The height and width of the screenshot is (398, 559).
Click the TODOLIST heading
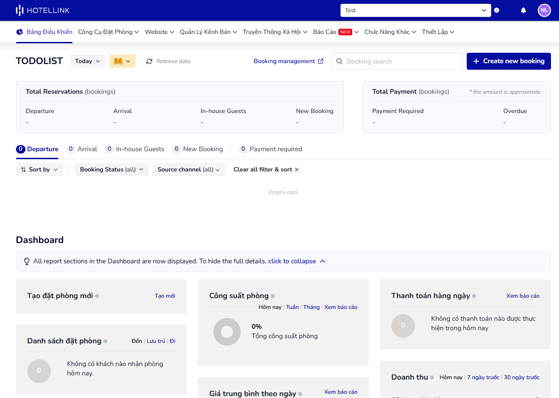(x=39, y=61)
